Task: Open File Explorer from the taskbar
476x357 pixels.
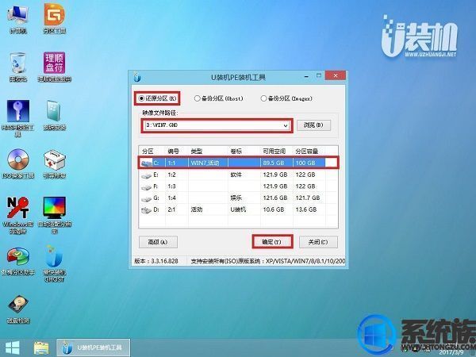Action: pyautogui.click(x=41, y=348)
